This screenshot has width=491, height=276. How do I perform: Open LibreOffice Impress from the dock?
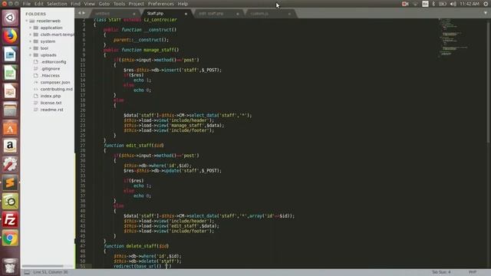tap(10, 91)
